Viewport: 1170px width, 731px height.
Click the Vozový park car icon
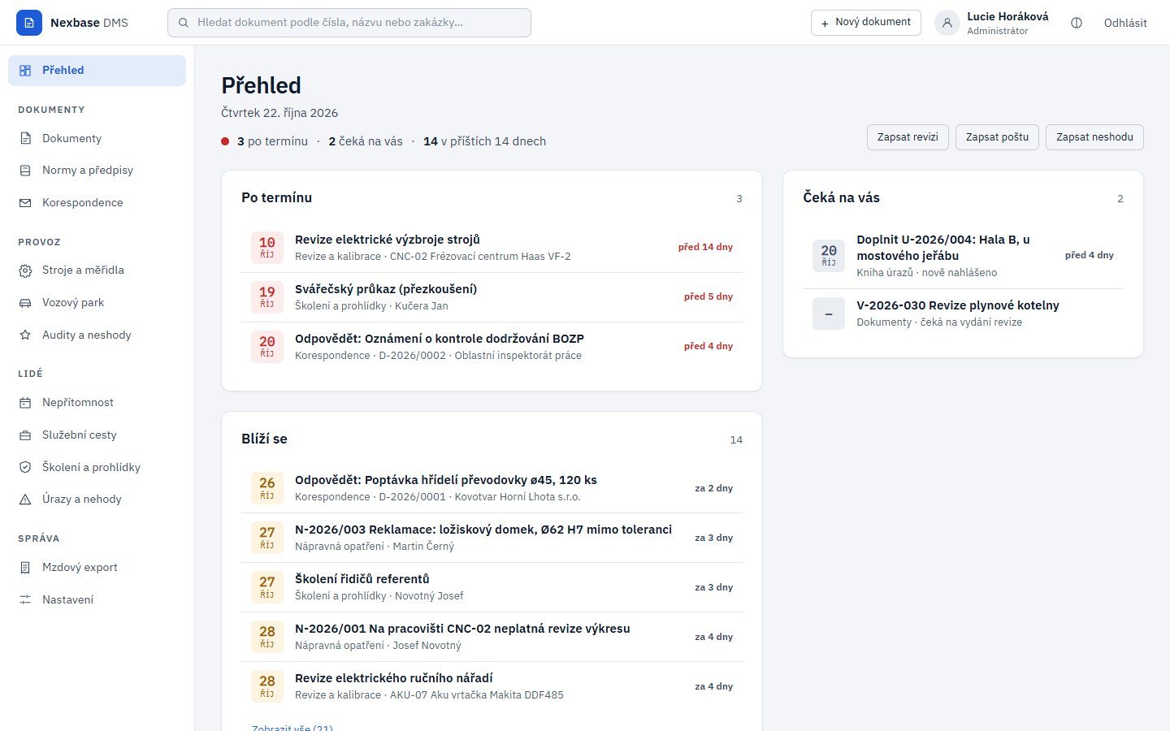25,303
